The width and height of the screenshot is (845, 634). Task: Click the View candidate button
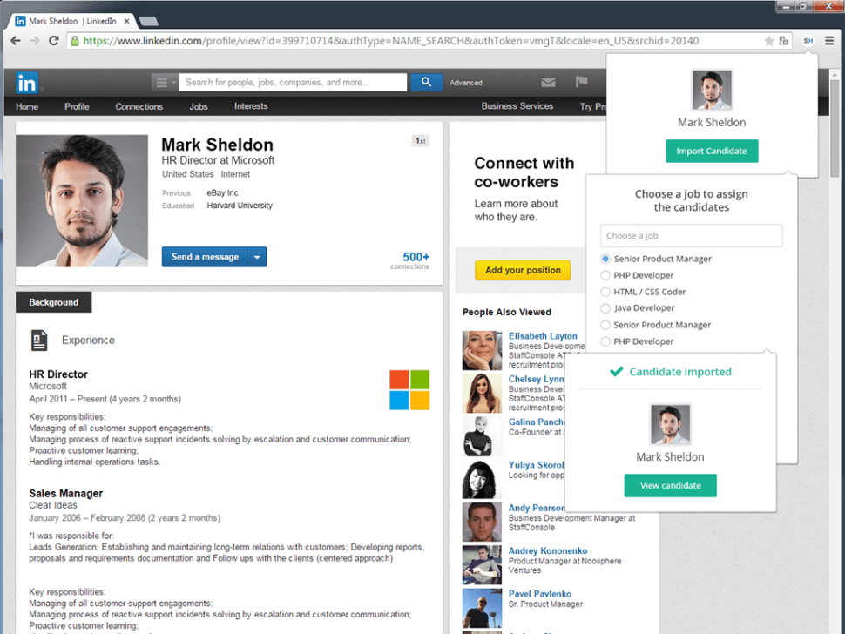(x=671, y=485)
